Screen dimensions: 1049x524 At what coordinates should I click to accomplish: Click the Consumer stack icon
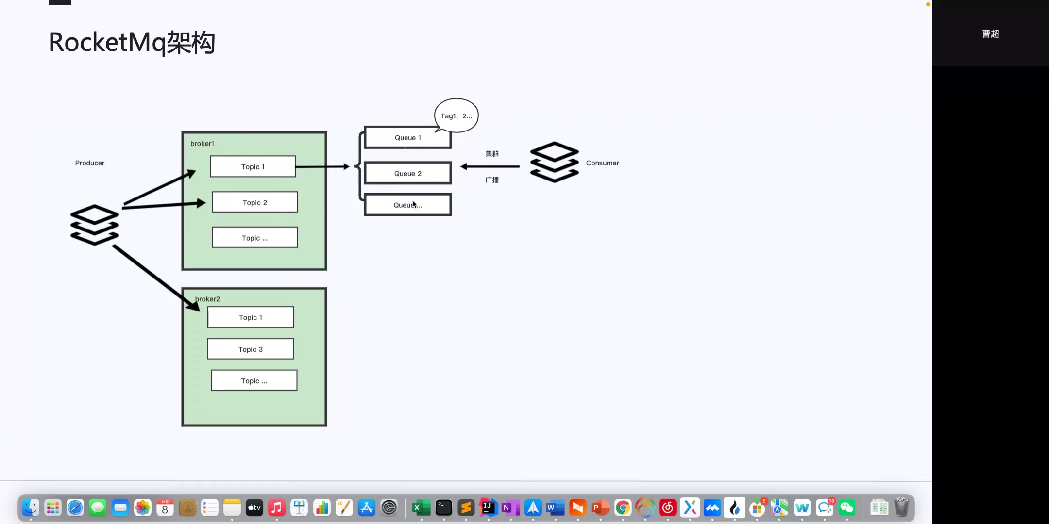[x=554, y=162]
